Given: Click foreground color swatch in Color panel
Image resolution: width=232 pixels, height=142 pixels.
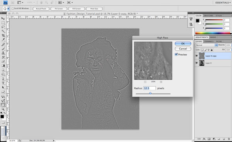Looking at the screenshot, I should (x=198, y=21).
